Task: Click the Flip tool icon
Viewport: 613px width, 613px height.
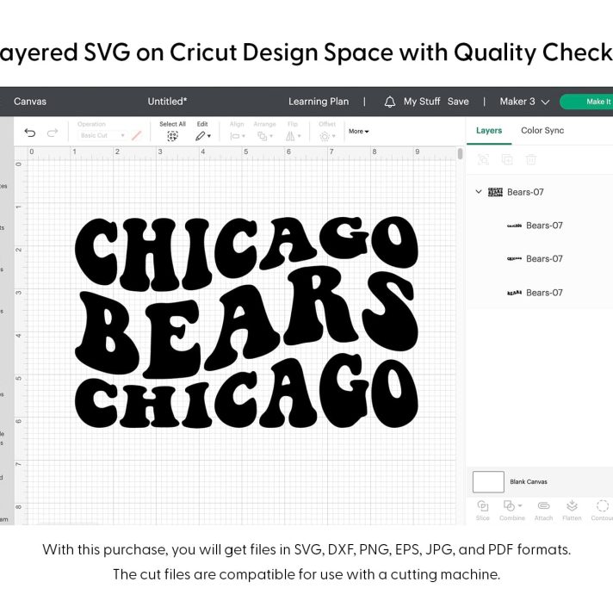Action: click(290, 136)
